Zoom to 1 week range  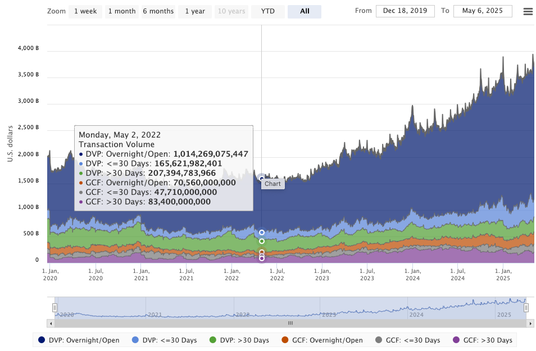coord(85,11)
